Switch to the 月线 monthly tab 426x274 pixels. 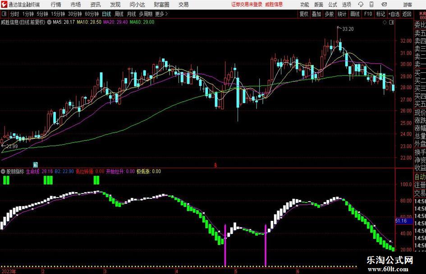tap(132, 14)
